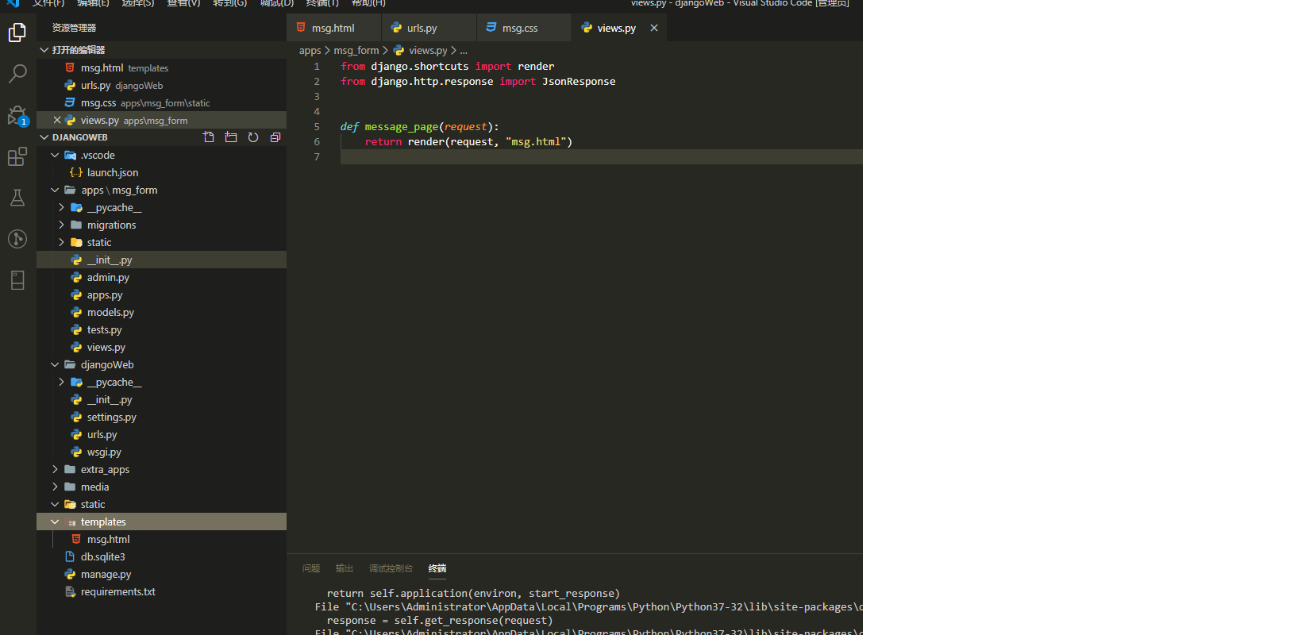Viewport: 1290px width, 635px height.
Task: Click New File icon in DJANGOWEB header
Action: point(209,137)
